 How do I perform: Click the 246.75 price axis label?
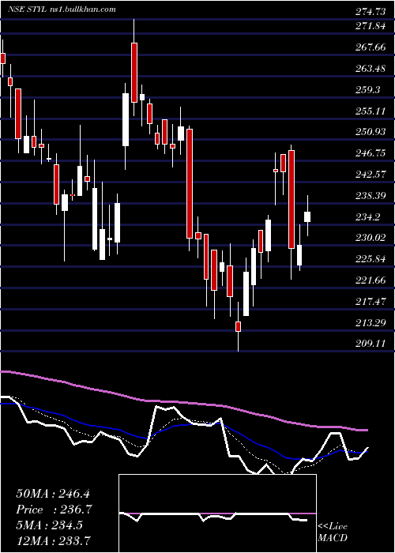[x=371, y=153]
